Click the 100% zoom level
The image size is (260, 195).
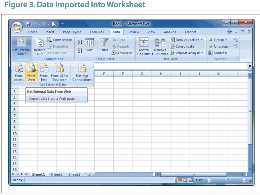(x=200, y=180)
